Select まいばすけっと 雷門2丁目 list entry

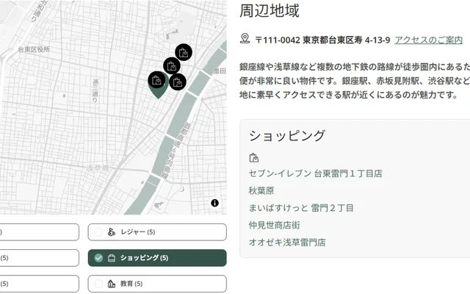[x=301, y=208]
